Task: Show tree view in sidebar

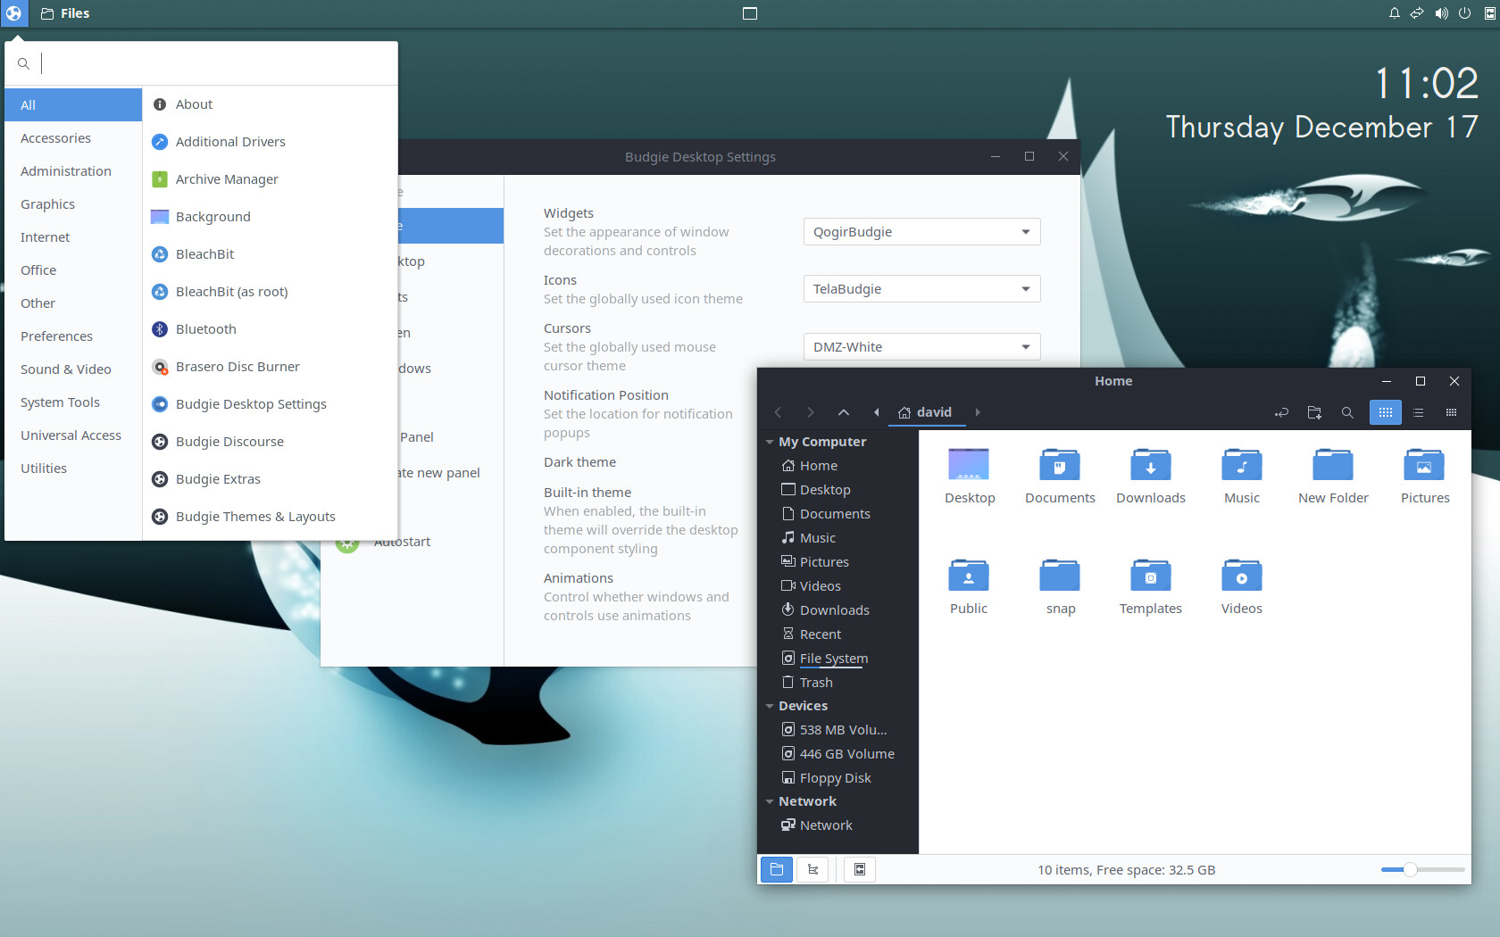Action: pos(812,869)
